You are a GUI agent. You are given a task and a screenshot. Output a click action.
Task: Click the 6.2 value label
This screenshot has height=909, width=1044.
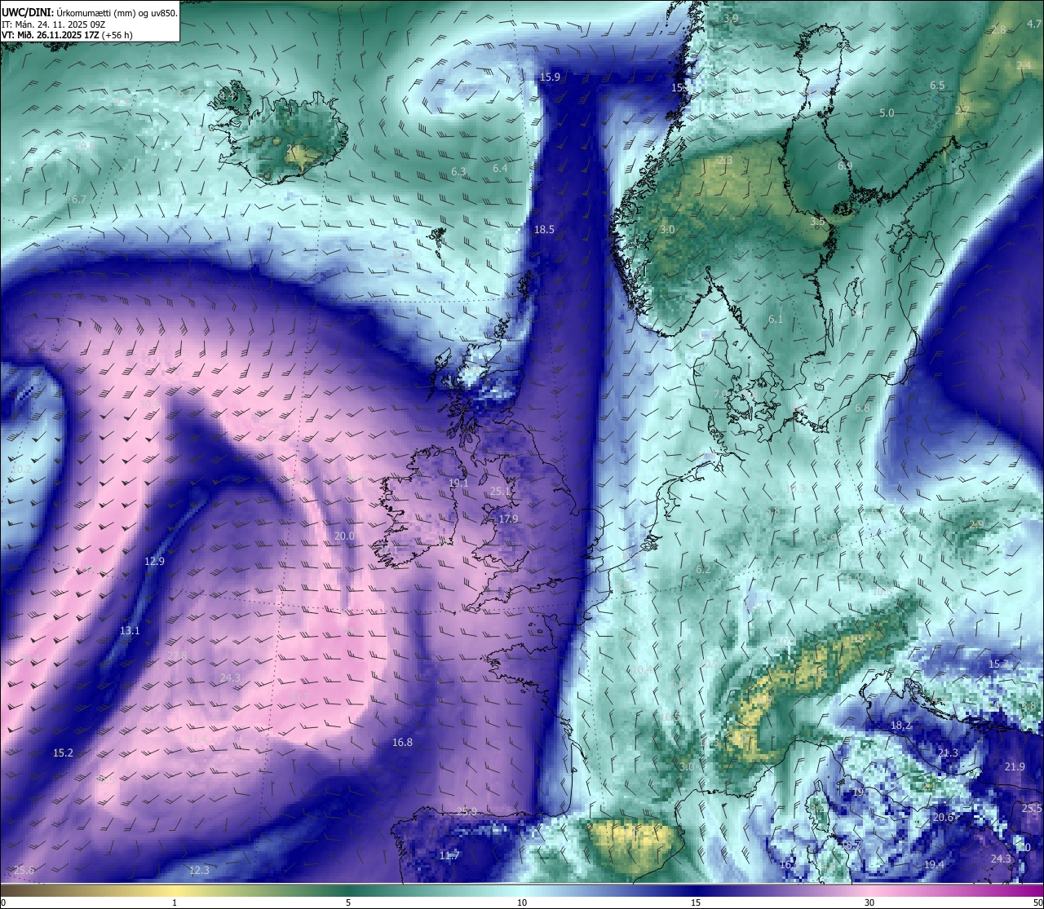tap(703, 570)
